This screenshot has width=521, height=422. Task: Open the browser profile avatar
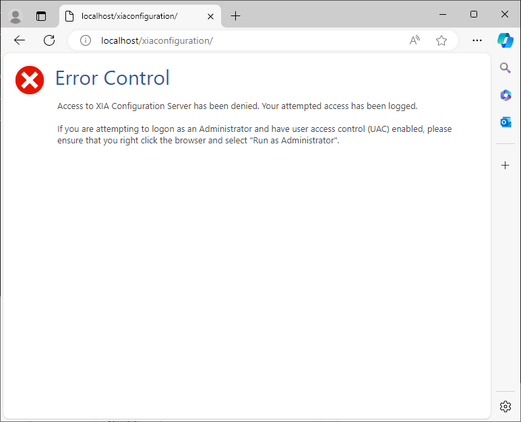click(x=16, y=16)
